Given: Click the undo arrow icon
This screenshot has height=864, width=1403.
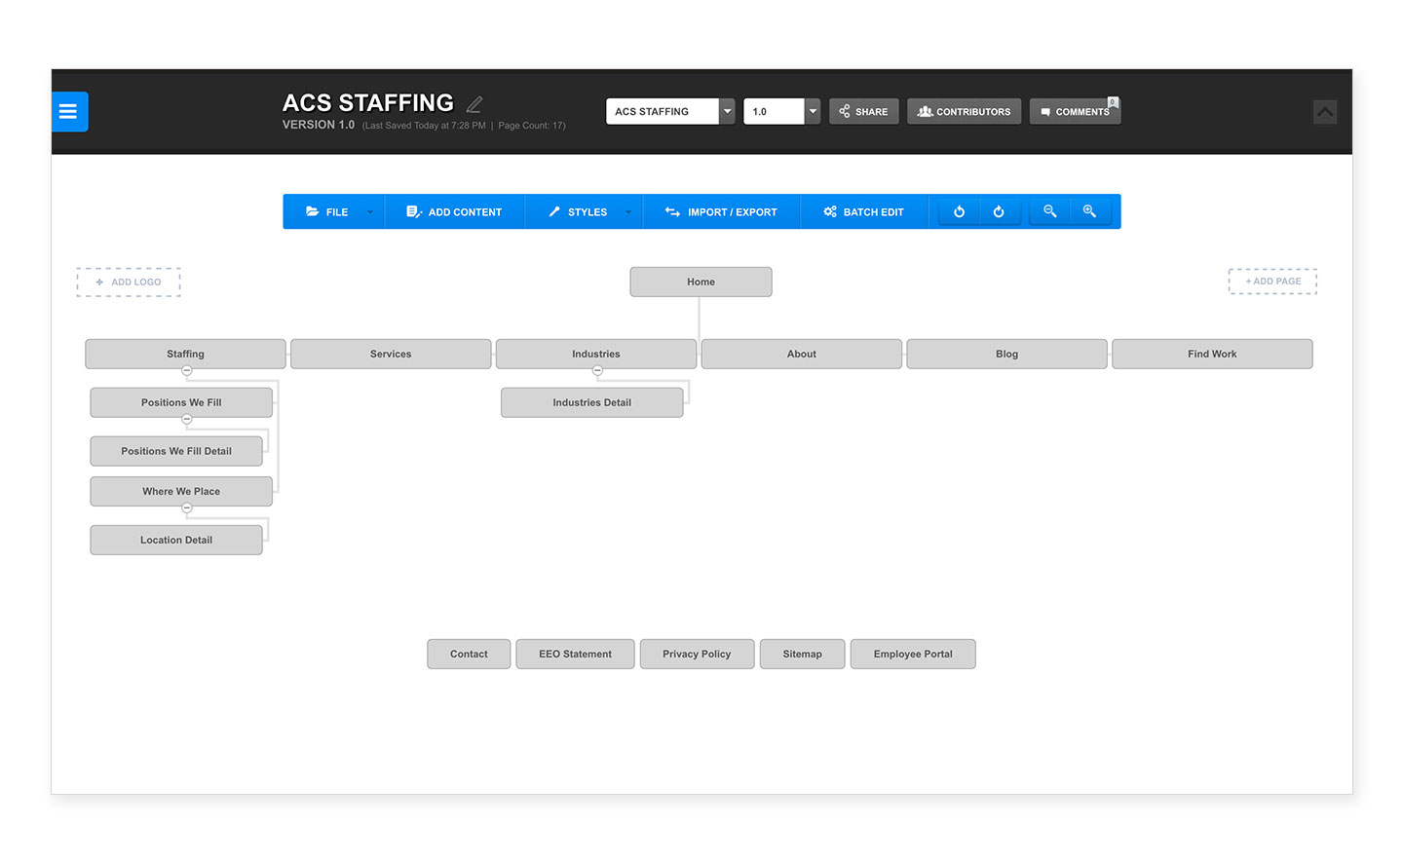Looking at the screenshot, I should pyautogui.click(x=959, y=211).
